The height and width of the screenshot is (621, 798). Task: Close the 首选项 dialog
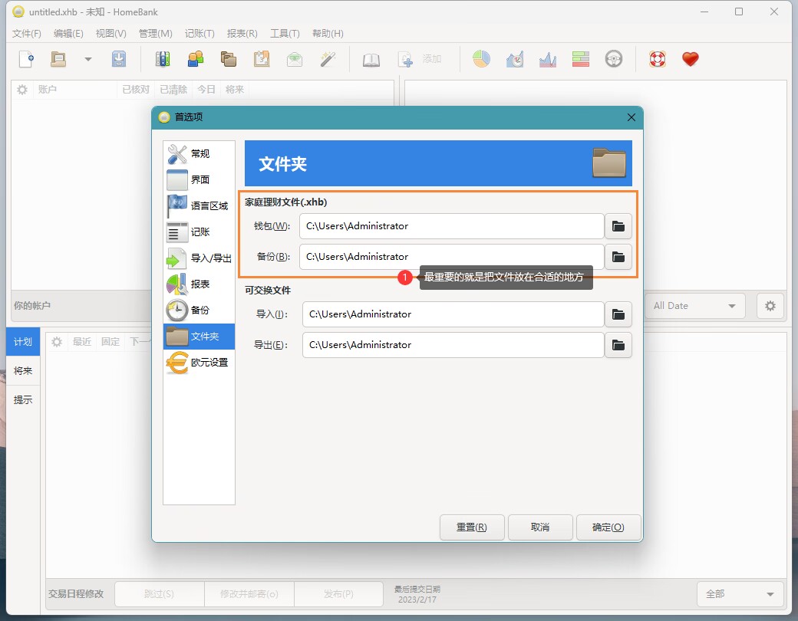tap(631, 117)
